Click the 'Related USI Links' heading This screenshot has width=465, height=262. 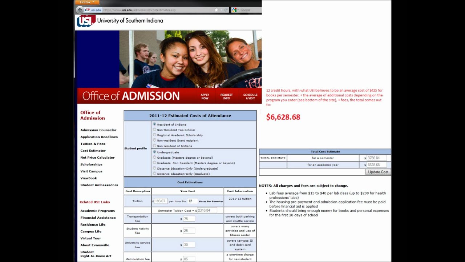(95, 202)
